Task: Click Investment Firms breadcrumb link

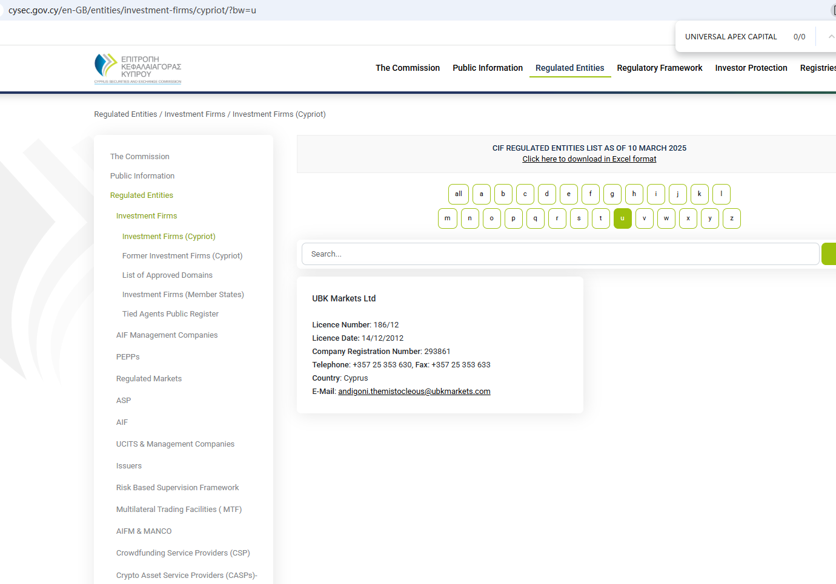Action: [195, 114]
